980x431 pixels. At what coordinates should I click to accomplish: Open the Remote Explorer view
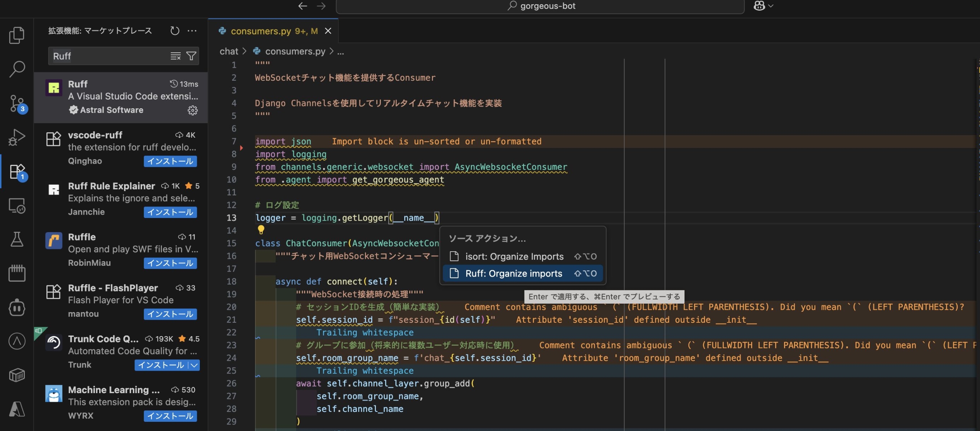click(17, 205)
